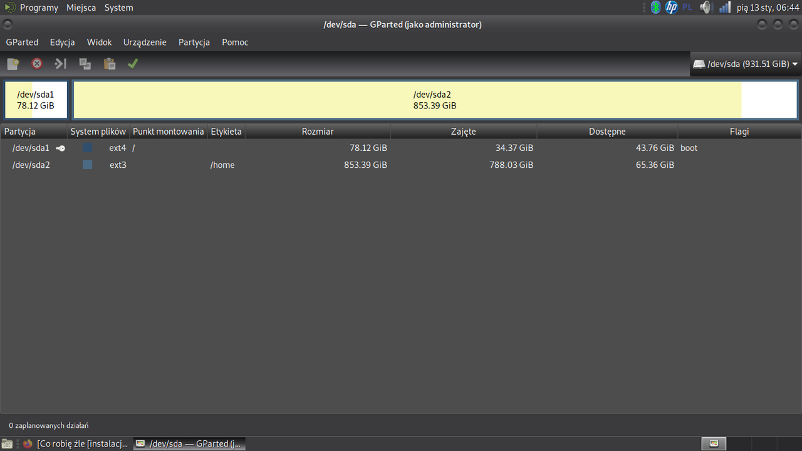802x451 pixels.
Task: Click the Dostępne column header
Action: (x=607, y=132)
